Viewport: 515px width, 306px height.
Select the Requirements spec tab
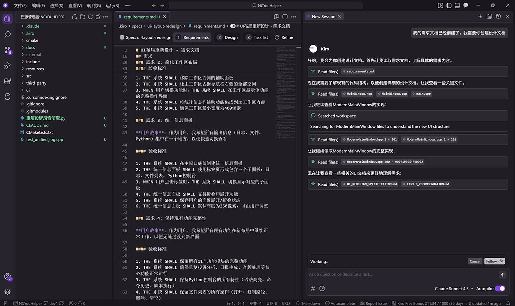[193, 37]
